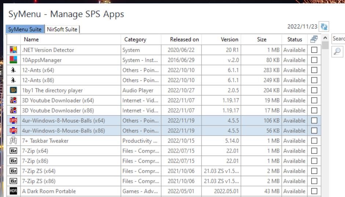Click the 20 R1 version cell
345x197 pixels.
click(221, 50)
